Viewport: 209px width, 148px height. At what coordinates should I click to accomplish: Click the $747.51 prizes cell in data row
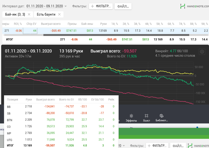71,31
